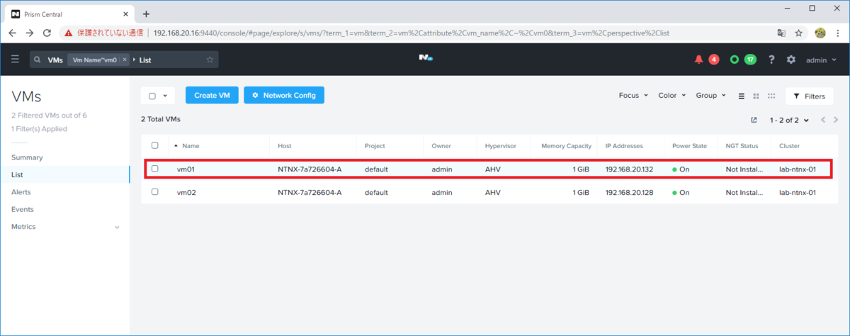
Task: Click the green task count badge 17
Action: [750, 60]
